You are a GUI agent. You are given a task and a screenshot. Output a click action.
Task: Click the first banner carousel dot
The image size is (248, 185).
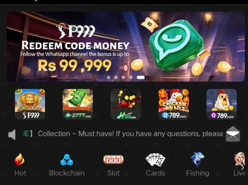108,77
